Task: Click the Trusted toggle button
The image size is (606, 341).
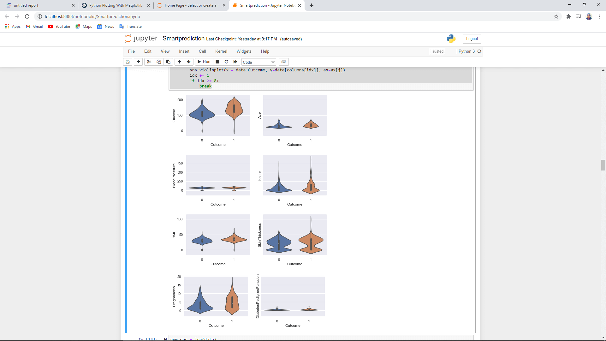Action: point(437,51)
